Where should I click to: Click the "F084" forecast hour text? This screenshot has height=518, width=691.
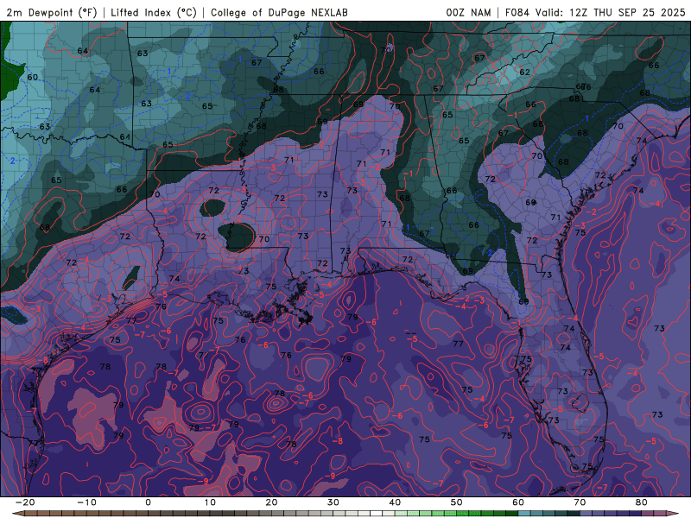tap(517, 12)
